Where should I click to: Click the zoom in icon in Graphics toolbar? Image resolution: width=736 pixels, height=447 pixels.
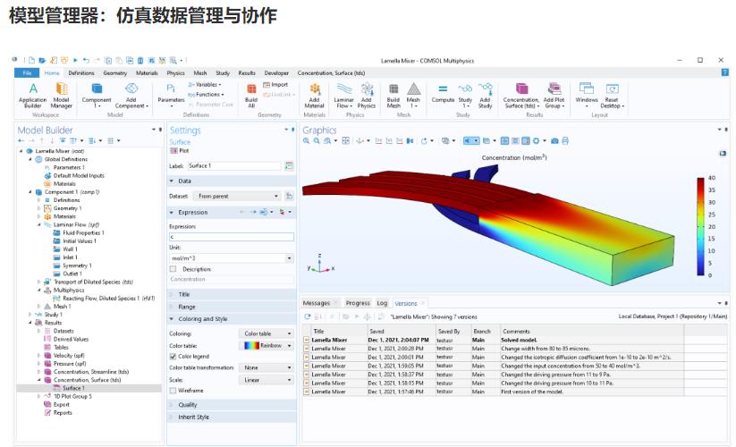(307, 140)
